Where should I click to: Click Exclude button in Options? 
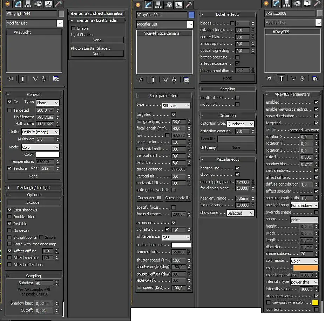click(34, 202)
